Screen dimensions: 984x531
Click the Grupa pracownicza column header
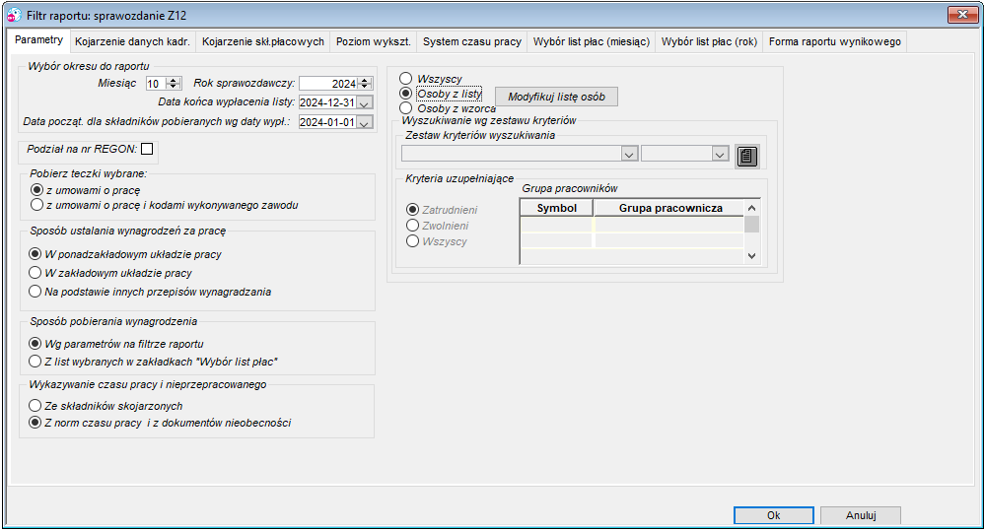click(x=669, y=208)
